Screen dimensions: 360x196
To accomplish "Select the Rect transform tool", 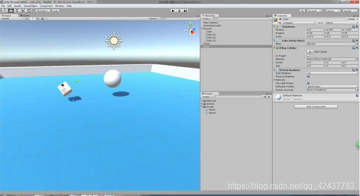I will pos(29,11).
